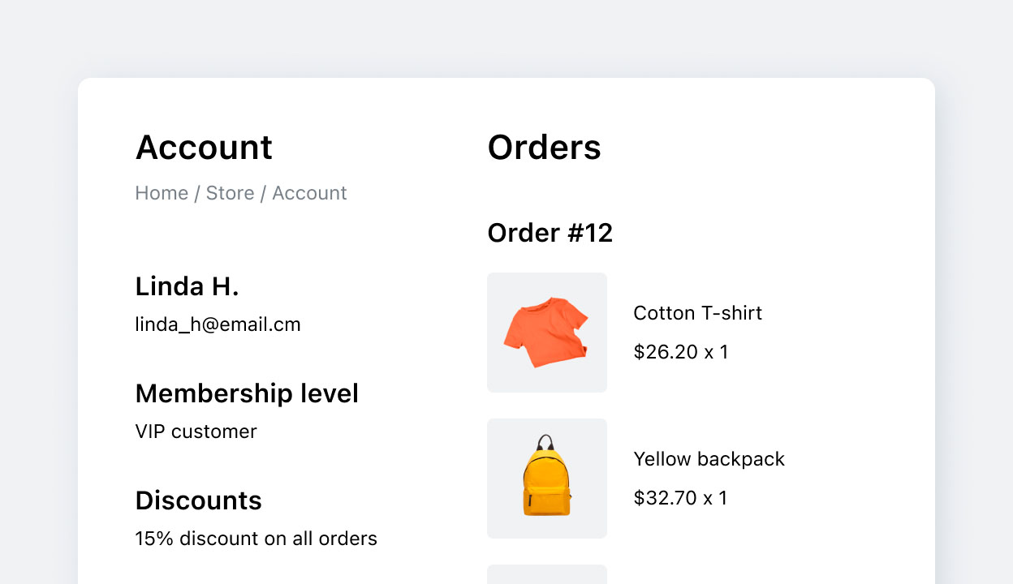This screenshot has width=1013, height=584.
Task: Click the VIP customer status text
Action: click(x=196, y=432)
